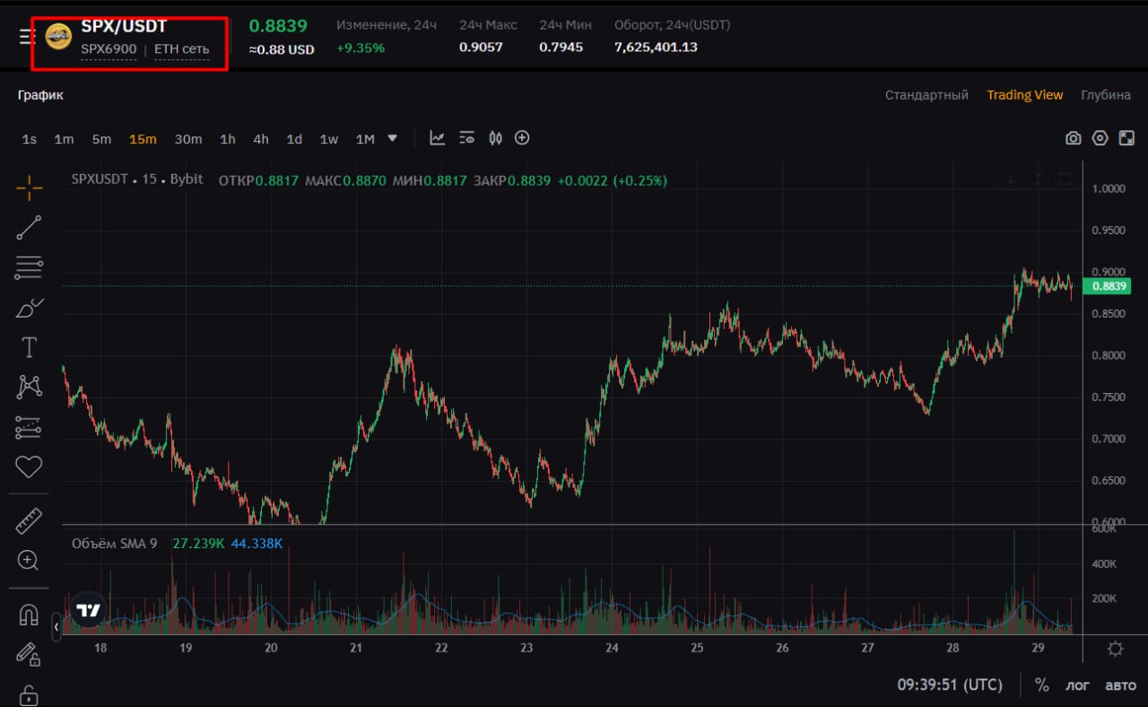Select the text annotation tool
Image resolution: width=1148 pixels, height=707 pixels.
(29, 347)
